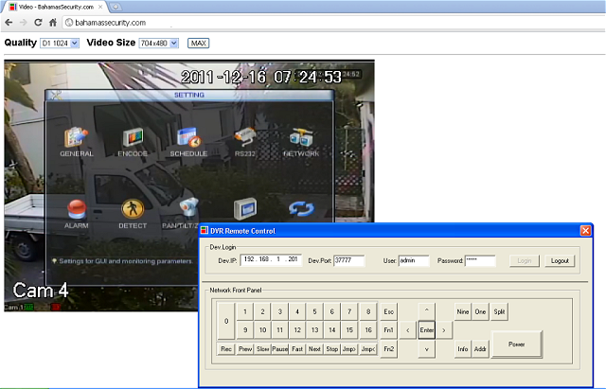The height and width of the screenshot is (389, 606).
Task: Click the greyed Login button
Action: coord(524,260)
